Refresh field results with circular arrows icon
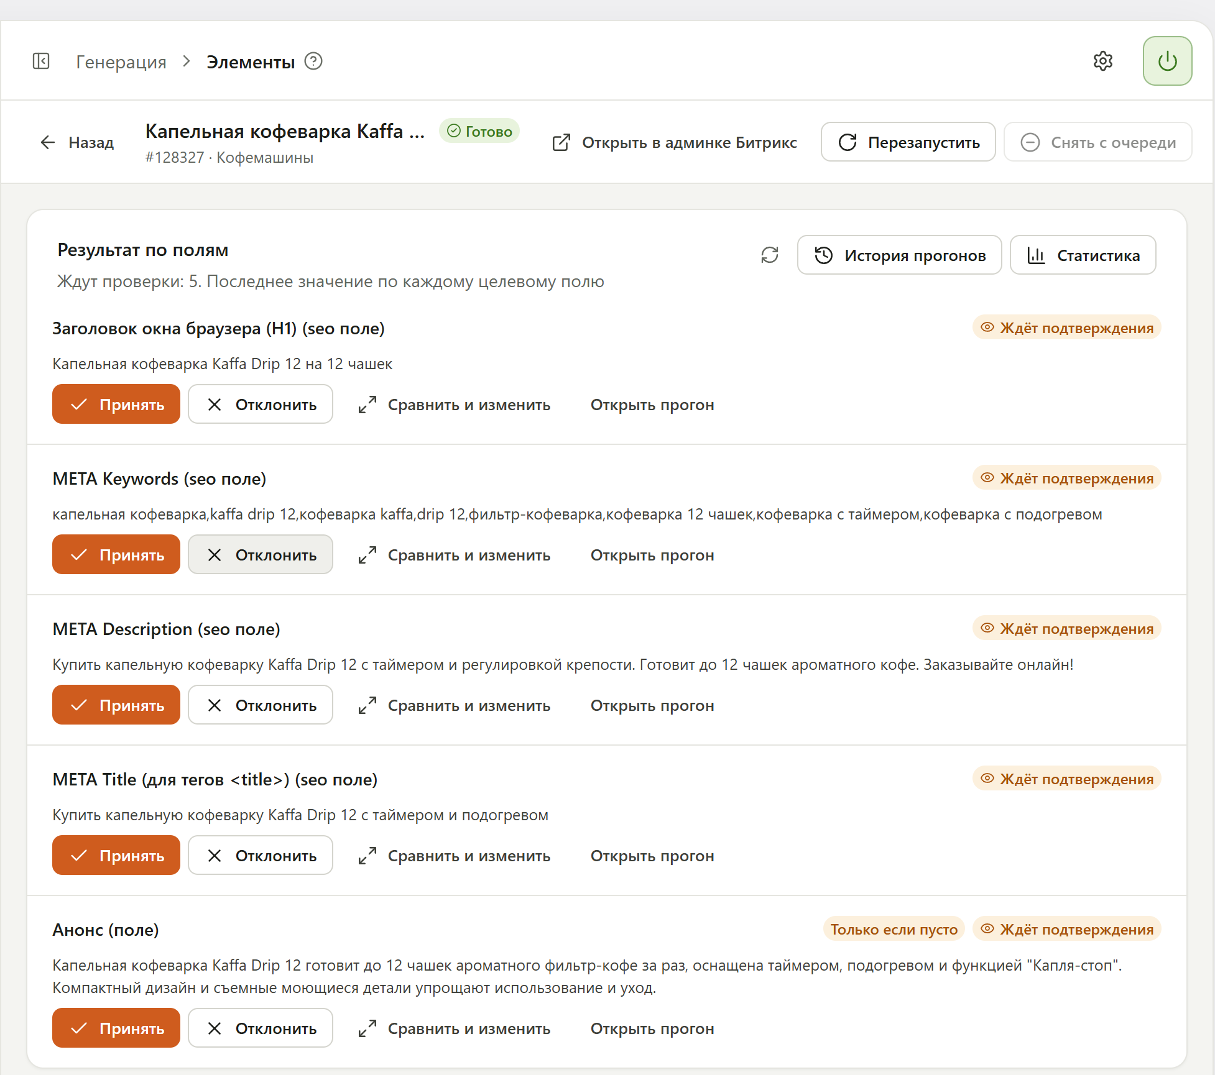The height and width of the screenshot is (1075, 1215). click(770, 255)
